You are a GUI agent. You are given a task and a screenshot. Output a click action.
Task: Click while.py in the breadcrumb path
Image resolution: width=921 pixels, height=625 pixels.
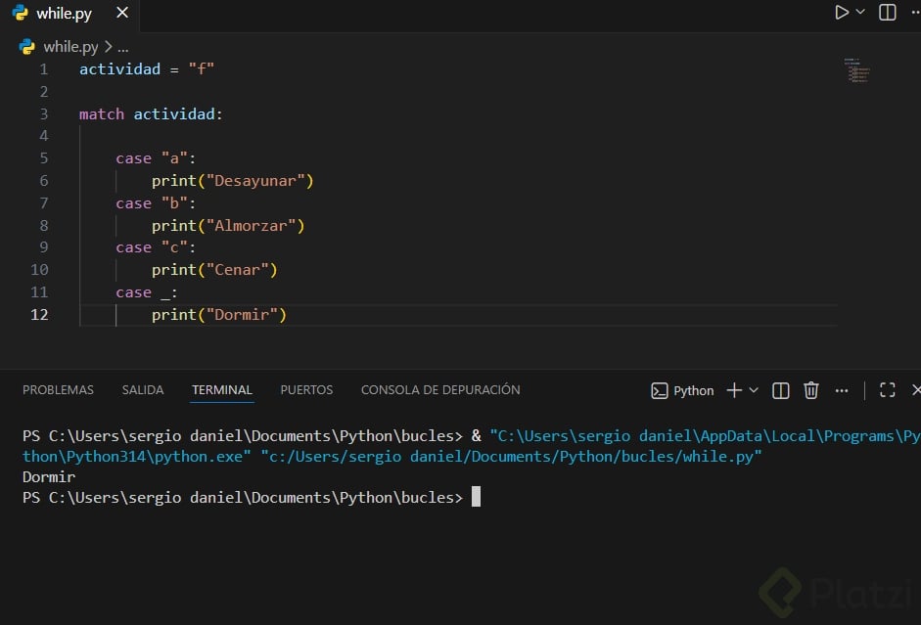70,46
